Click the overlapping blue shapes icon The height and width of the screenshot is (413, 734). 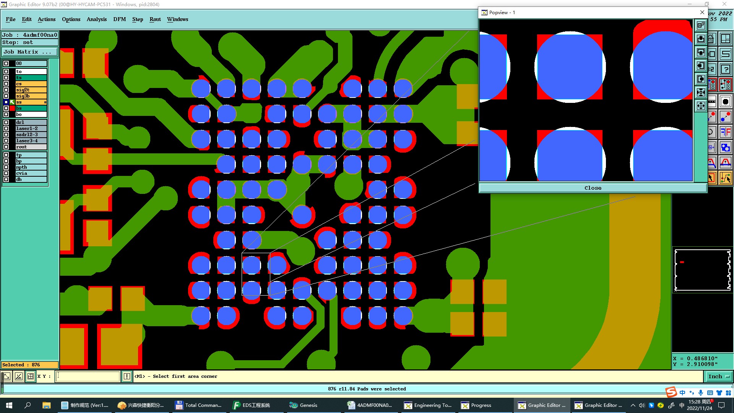tap(726, 148)
